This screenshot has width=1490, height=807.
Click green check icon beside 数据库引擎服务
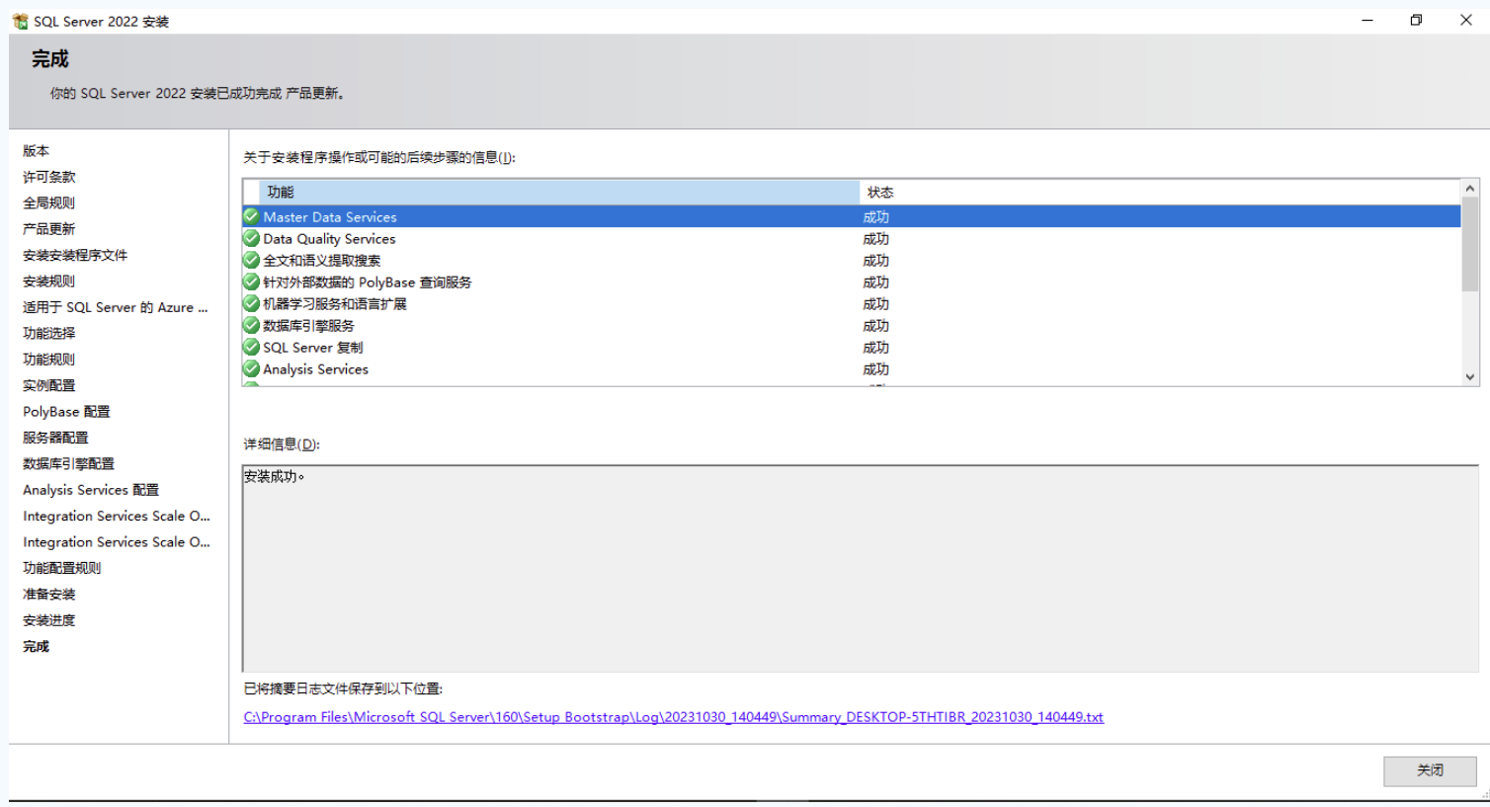tap(252, 325)
